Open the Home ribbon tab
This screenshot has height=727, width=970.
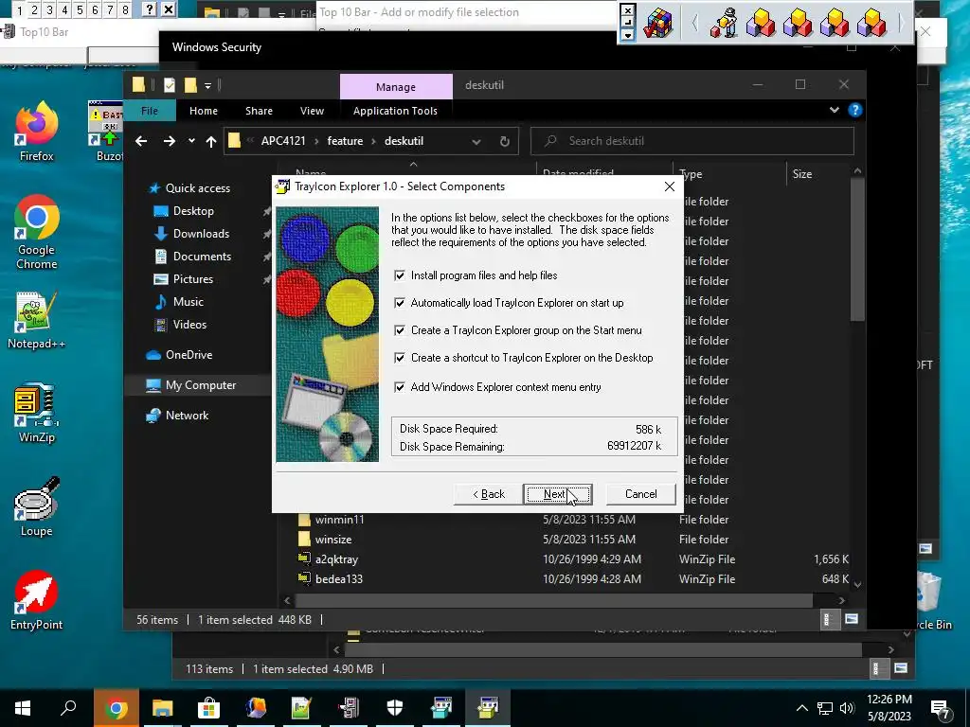(204, 111)
